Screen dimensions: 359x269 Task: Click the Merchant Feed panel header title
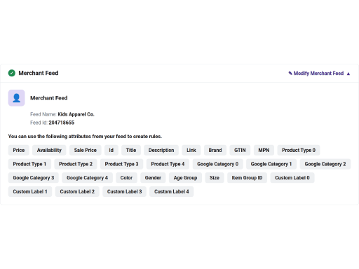coord(39,73)
